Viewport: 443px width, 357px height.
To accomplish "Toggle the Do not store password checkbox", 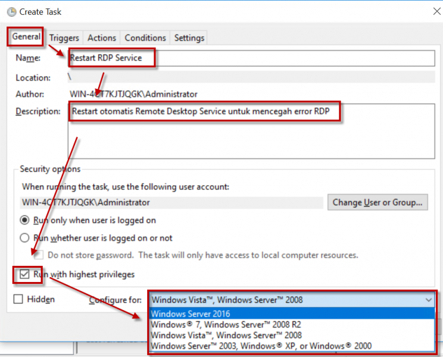I will click(39, 255).
